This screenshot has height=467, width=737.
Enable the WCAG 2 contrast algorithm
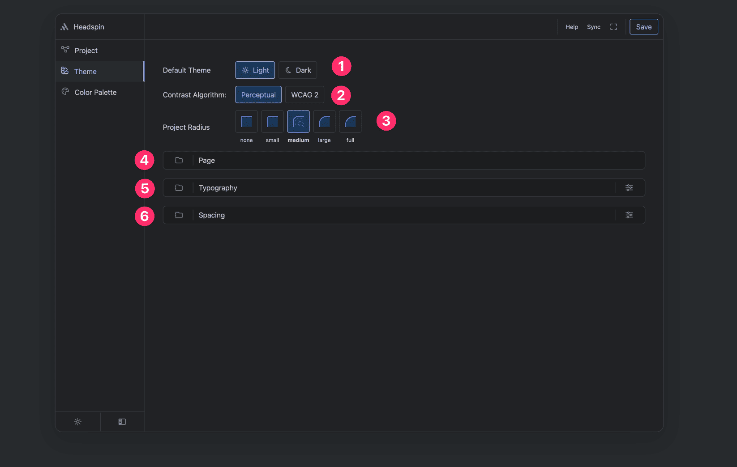coord(304,94)
